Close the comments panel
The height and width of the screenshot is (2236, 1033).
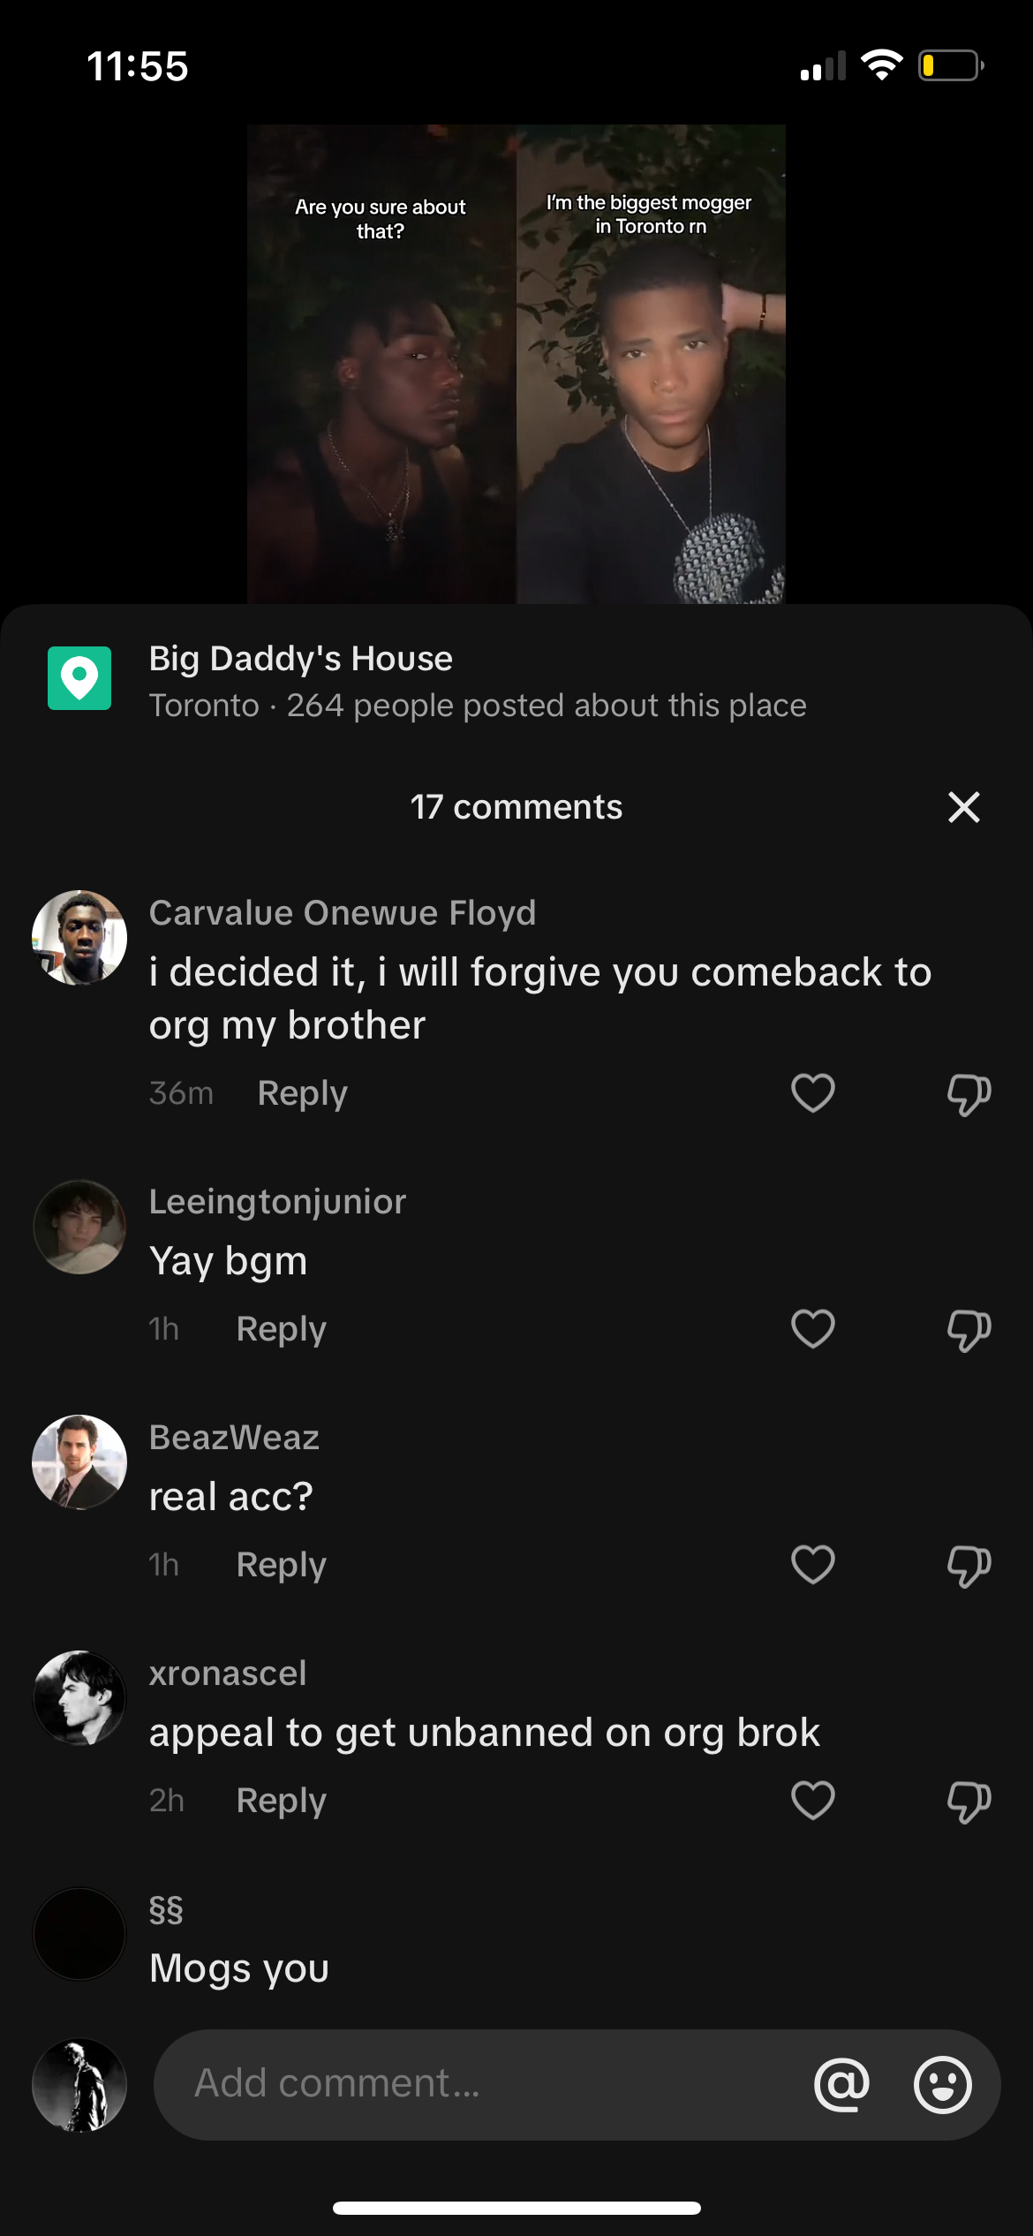point(963,807)
